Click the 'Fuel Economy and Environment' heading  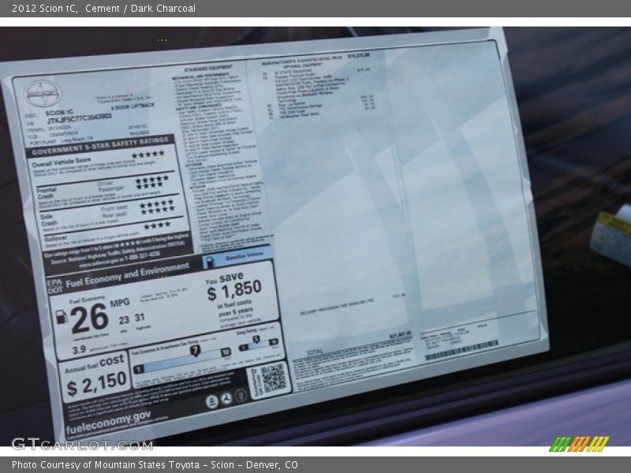point(127,274)
